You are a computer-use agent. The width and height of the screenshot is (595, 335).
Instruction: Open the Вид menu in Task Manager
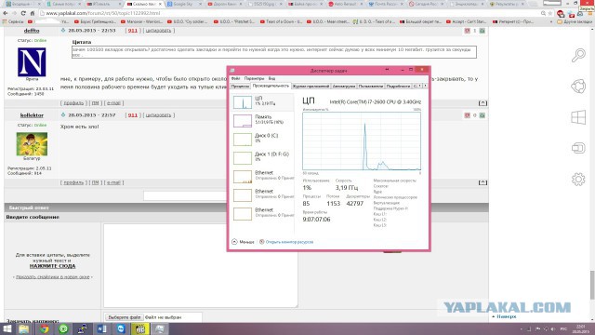[271, 78]
